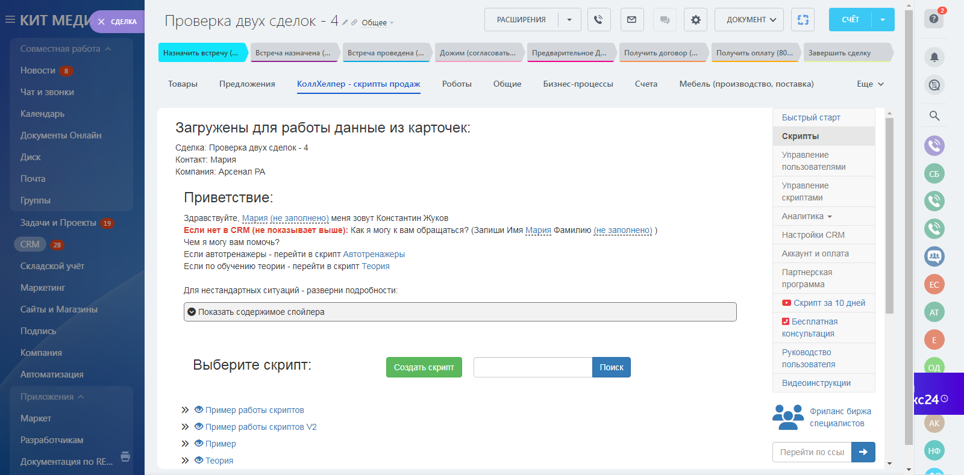Open the Расширения dropdown arrow
The height and width of the screenshot is (475, 964).
coord(569,20)
